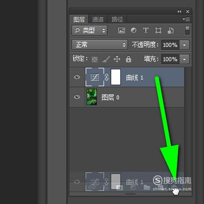Screen dimensions: 204x204
Task: Toggle lock all padlock icon
Action: pos(129,59)
